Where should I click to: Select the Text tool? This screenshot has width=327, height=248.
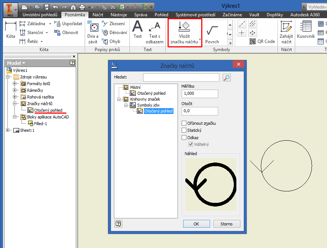tap(138, 30)
